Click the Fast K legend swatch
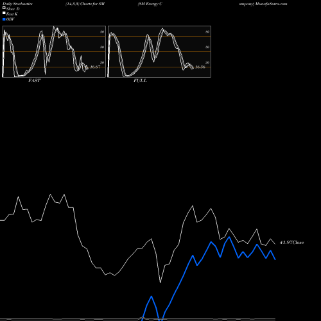The height and width of the screenshot is (321, 321). [4, 13]
